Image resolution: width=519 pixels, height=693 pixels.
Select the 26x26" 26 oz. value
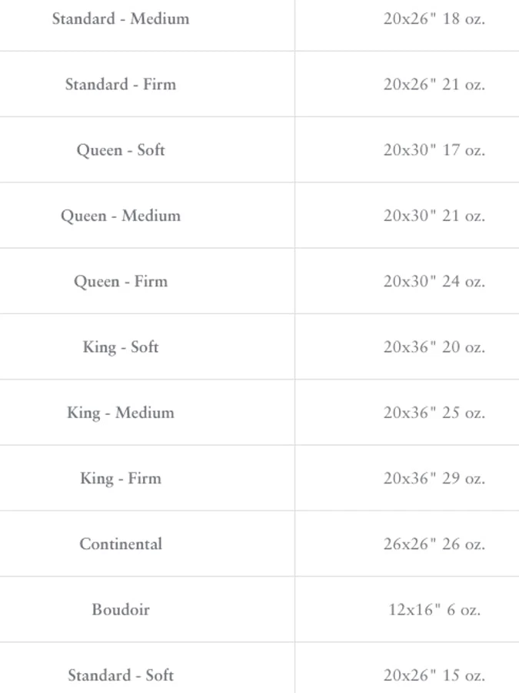coord(434,544)
